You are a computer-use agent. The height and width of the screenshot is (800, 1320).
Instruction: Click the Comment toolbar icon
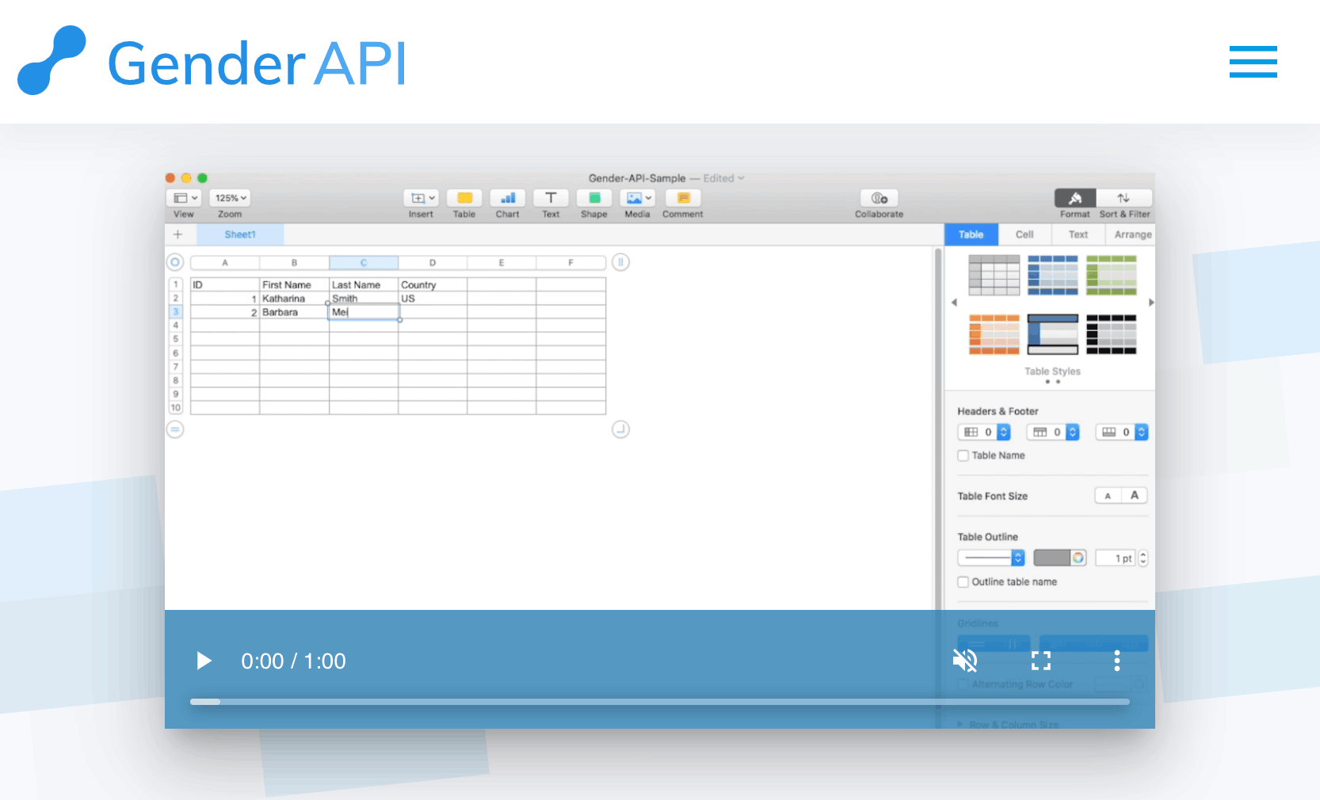click(683, 198)
